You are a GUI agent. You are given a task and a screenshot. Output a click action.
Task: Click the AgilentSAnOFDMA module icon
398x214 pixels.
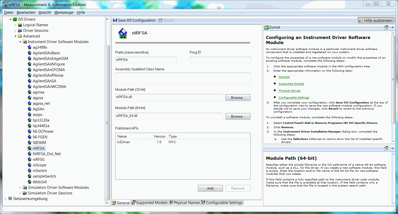30,70
